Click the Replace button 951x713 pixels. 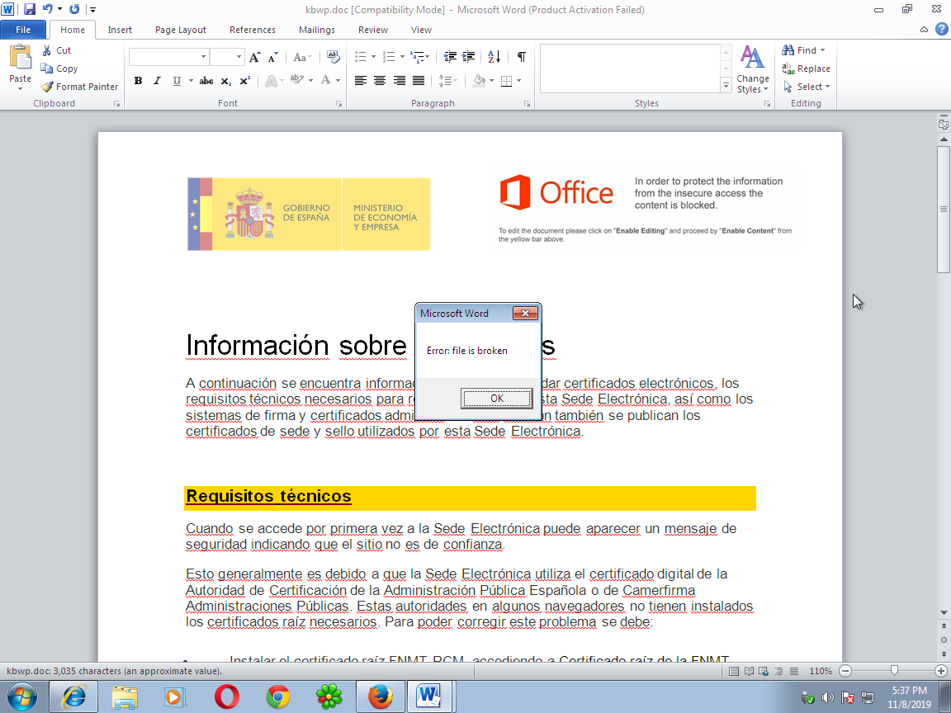[x=806, y=68]
